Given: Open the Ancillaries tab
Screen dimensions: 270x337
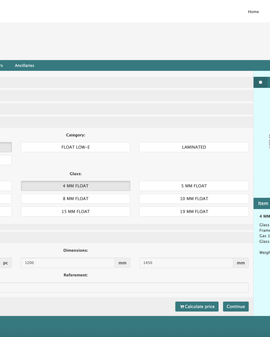Looking at the screenshot, I should coord(24,65).
